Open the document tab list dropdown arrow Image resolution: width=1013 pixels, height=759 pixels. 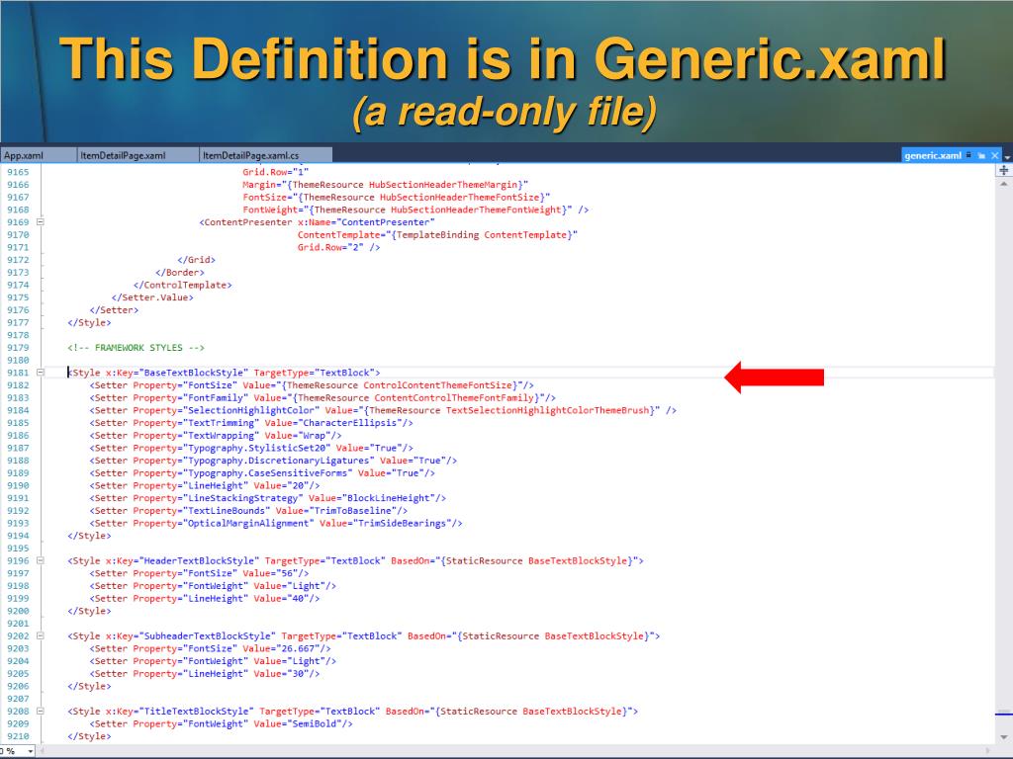click(1007, 156)
